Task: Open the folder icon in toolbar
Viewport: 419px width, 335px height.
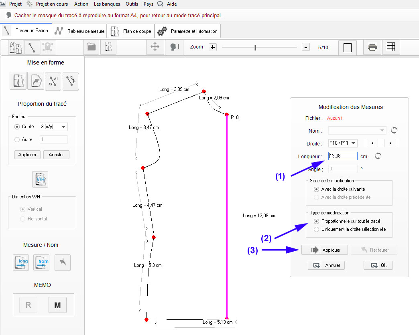Action: [x=92, y=47]
